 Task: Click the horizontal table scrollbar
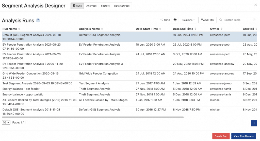coord(93,117)
